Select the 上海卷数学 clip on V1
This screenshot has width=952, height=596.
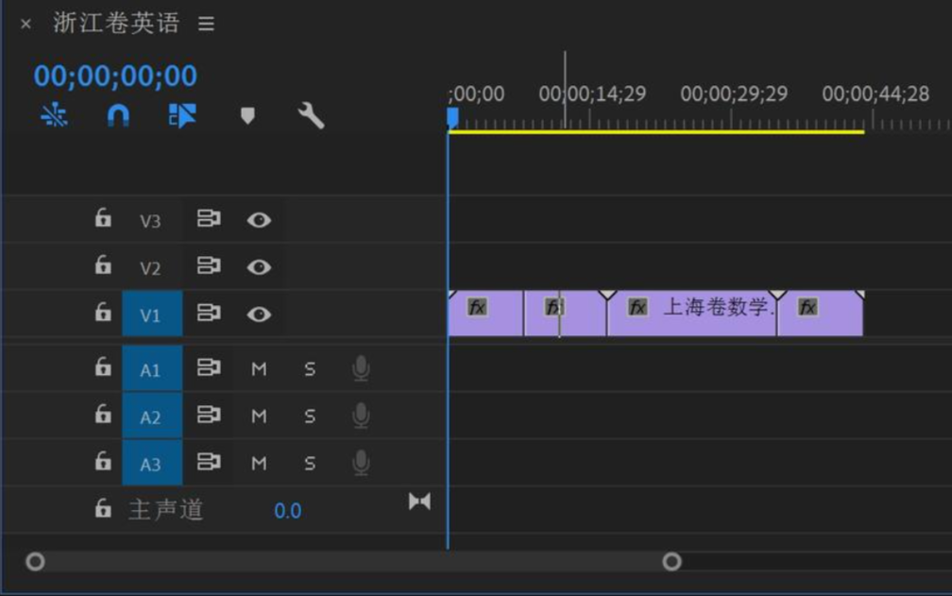708,315
